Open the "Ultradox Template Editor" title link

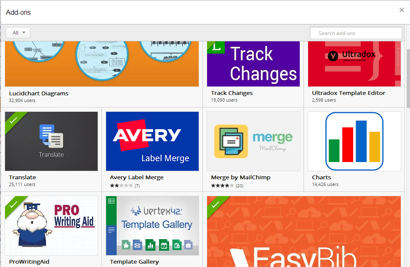click(x=349, y=93)
